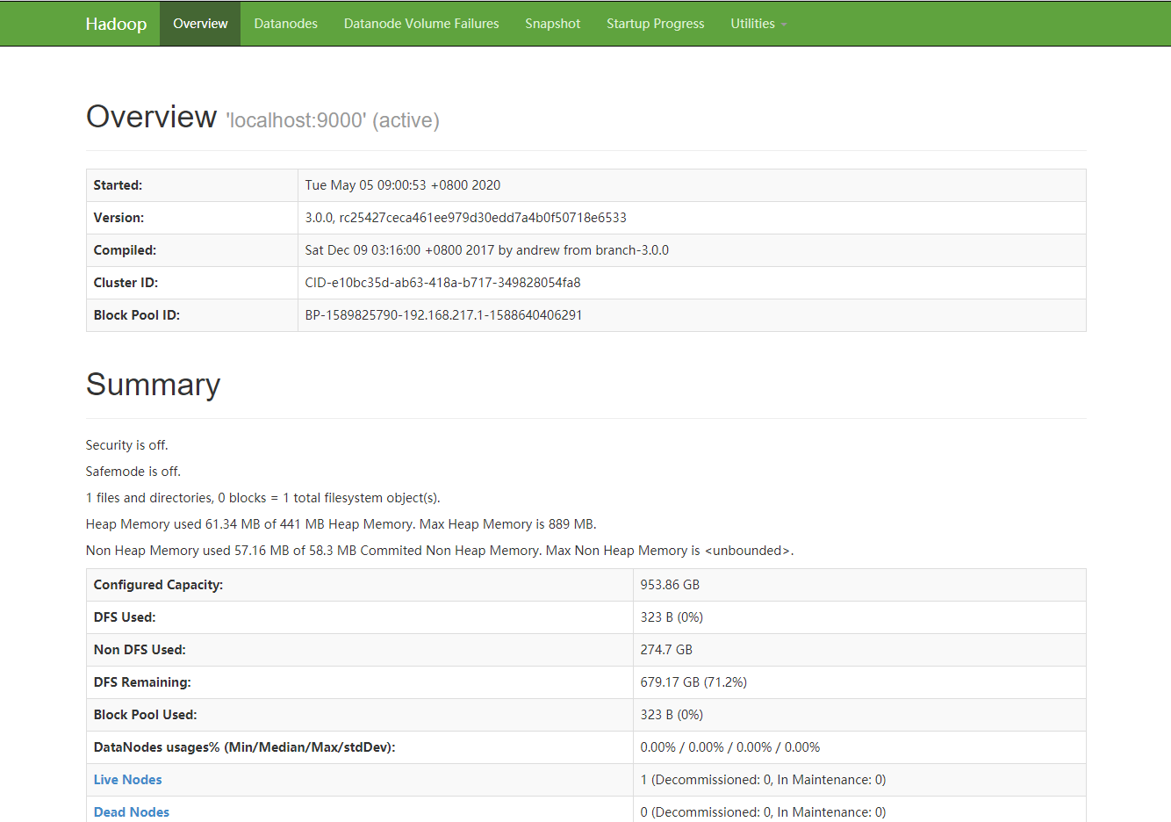The width and height of the screenshot is (1171, 822).
Task: Click the '1 files and directories, 0 blocks' line
Action: pyautogui.click(x=263, y=498)
